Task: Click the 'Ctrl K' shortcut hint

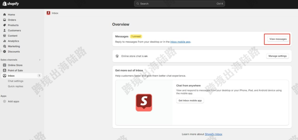Action: point(220,4)
